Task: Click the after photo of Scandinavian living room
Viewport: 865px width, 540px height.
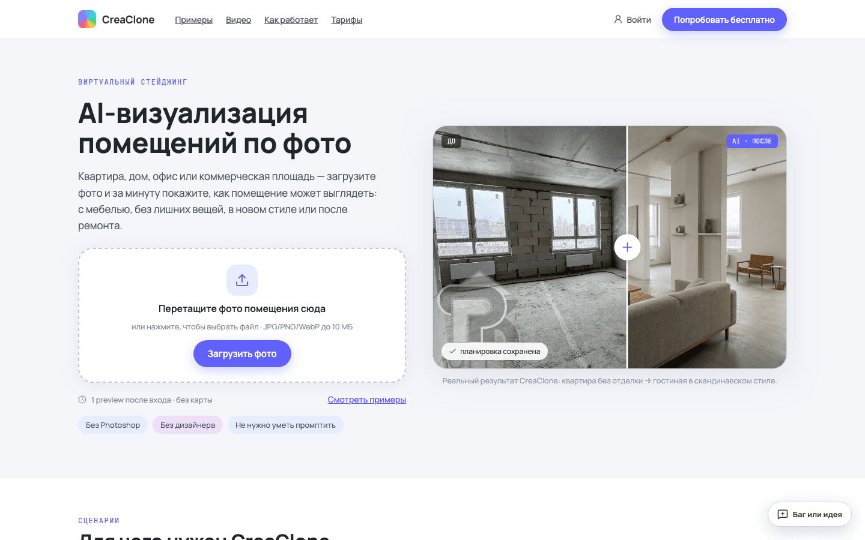Action: [707, 247]
